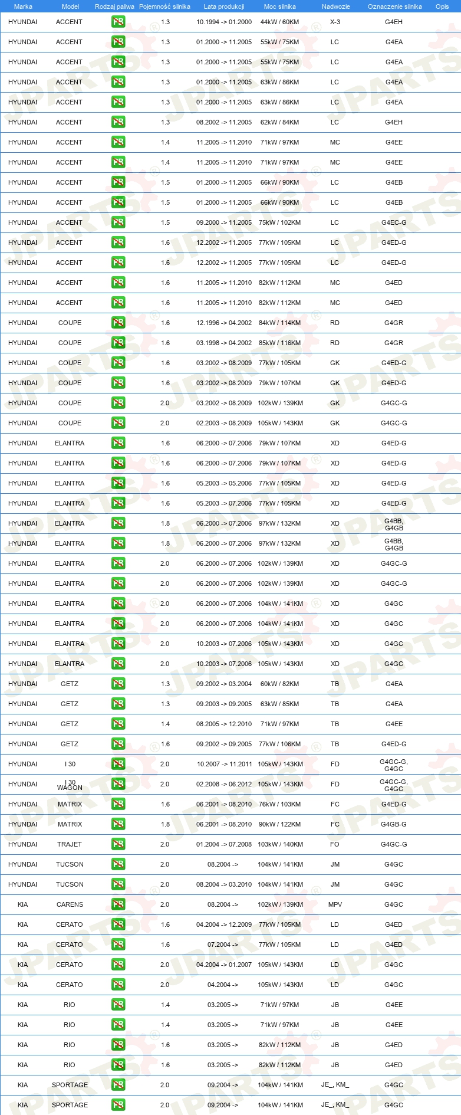Click the Pojemność silnika column header
Viewport: 461px width, 1115px height.
pyautogui.click(x=164, y=6)
